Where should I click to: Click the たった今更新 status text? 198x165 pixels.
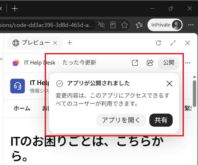click(x=79, y=62)
